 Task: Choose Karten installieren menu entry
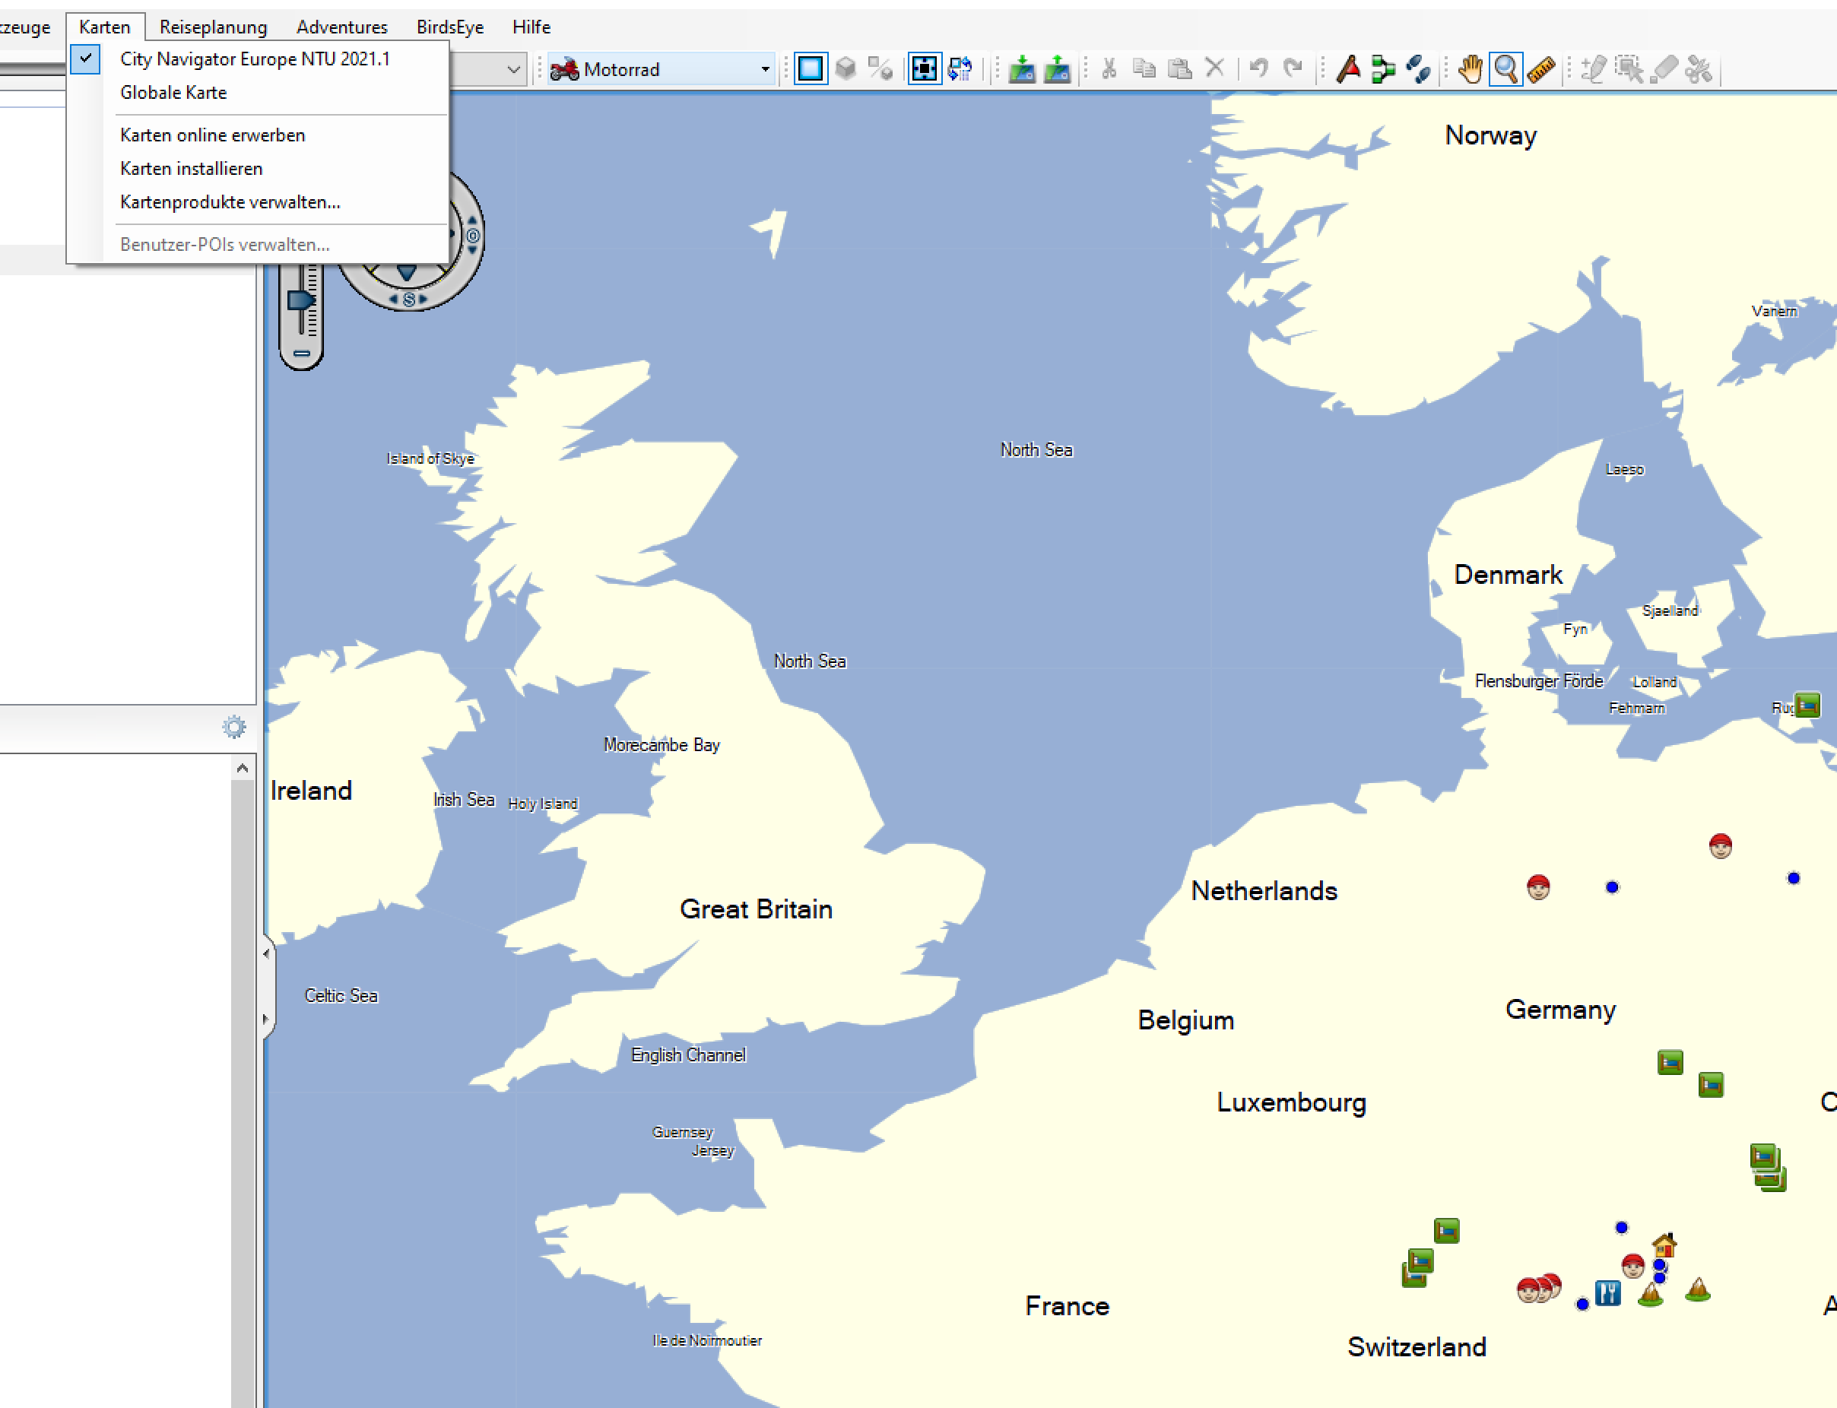click(191, 169)
